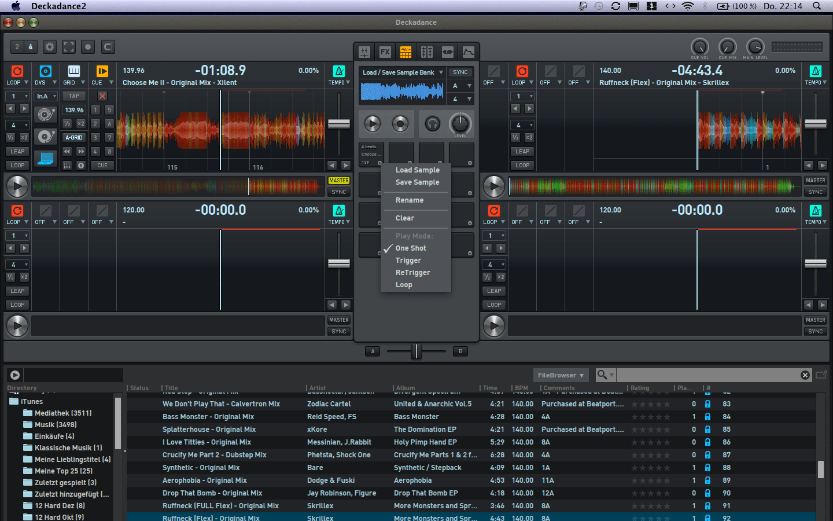
Task: Choose Save Sample from context menu
Action: tap(417, 182)
